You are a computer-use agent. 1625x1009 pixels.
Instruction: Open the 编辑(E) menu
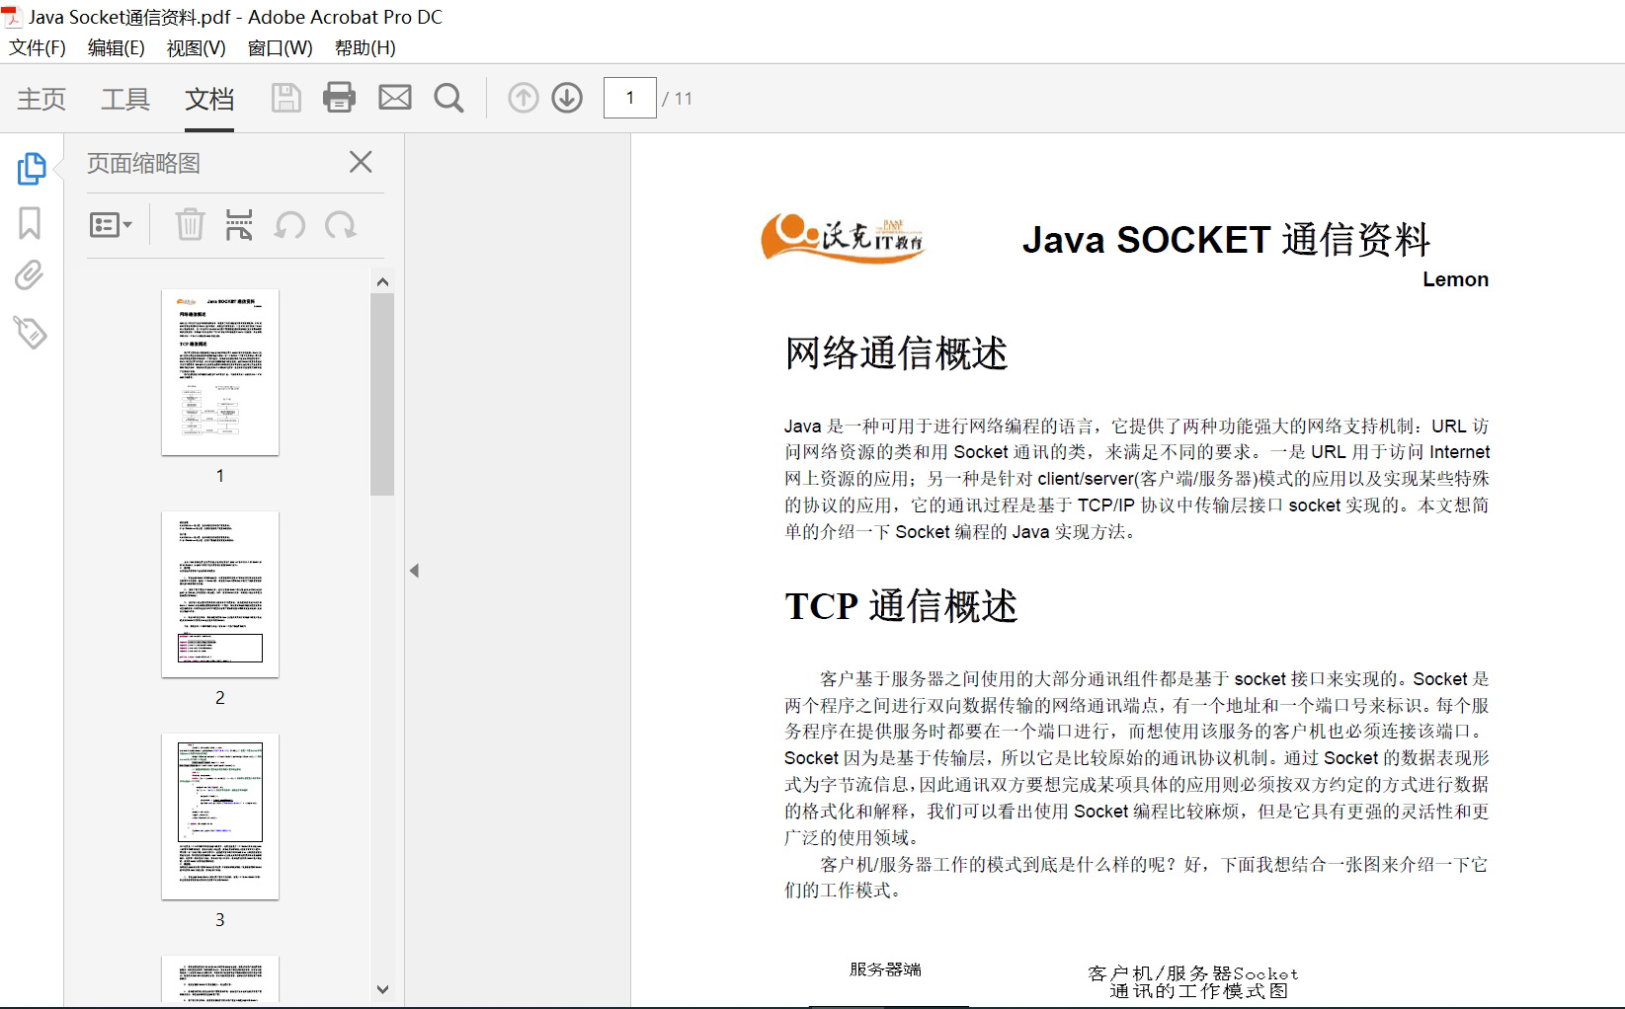click(x=116, y=47)
